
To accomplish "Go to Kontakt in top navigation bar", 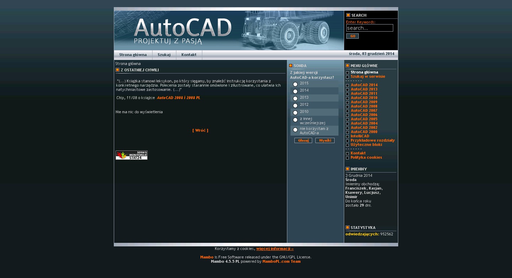I will 189,55.
